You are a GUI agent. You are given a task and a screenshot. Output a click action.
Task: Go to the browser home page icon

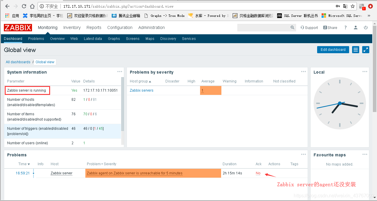click(32, 6)
